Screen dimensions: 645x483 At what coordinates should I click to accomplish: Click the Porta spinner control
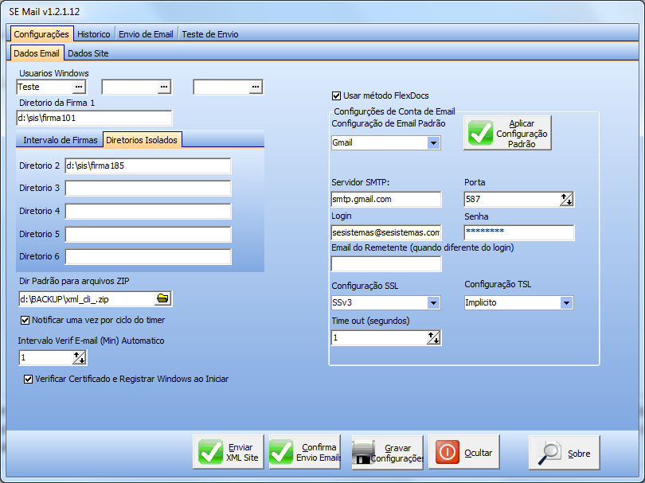click(x=565, y=200)
